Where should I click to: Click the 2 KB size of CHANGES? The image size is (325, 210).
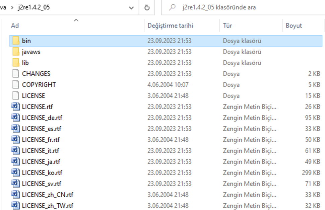pyautogui.click(x=314, y=74)
